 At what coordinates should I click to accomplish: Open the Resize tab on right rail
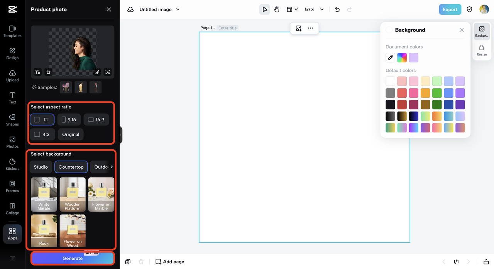tap(482, 51)
